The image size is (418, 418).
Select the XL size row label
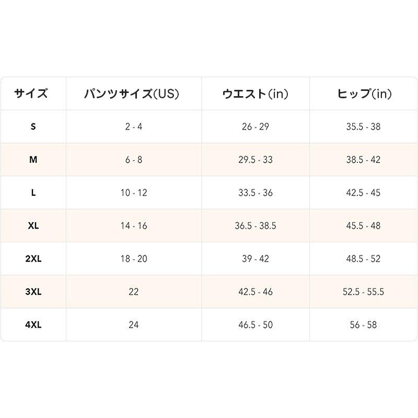pos(33,226)
